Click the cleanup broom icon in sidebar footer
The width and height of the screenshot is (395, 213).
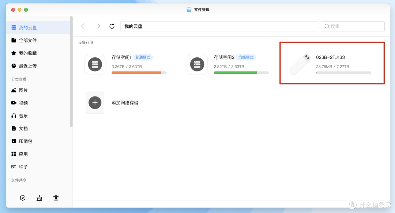(39, 198)
